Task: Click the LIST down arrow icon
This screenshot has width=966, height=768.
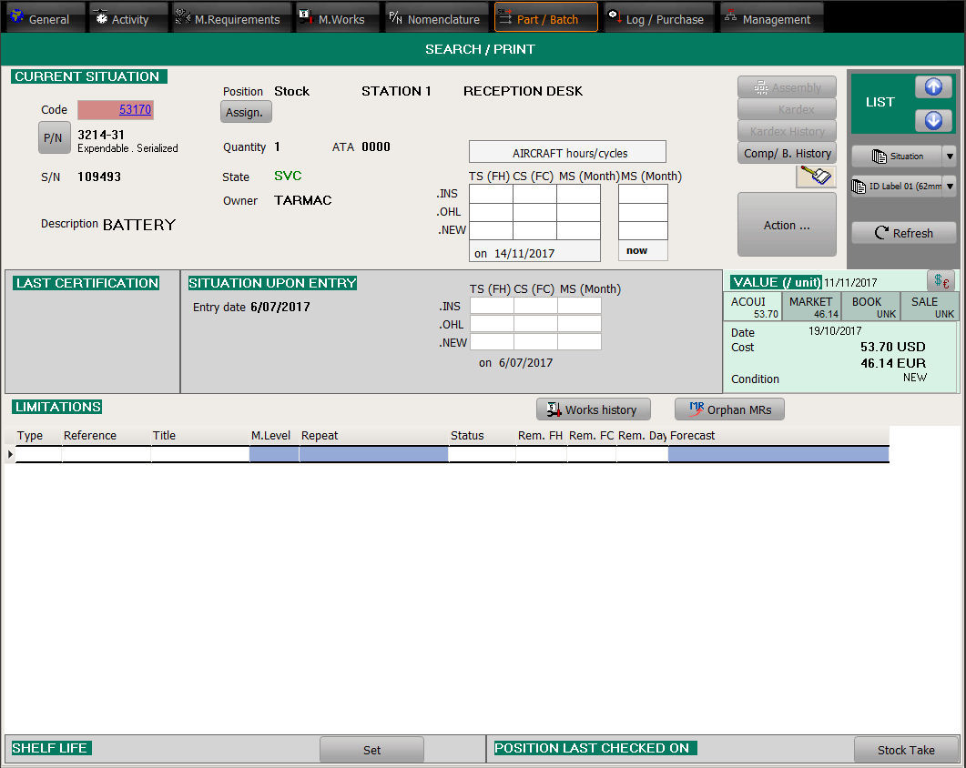Action: (932, 120)
